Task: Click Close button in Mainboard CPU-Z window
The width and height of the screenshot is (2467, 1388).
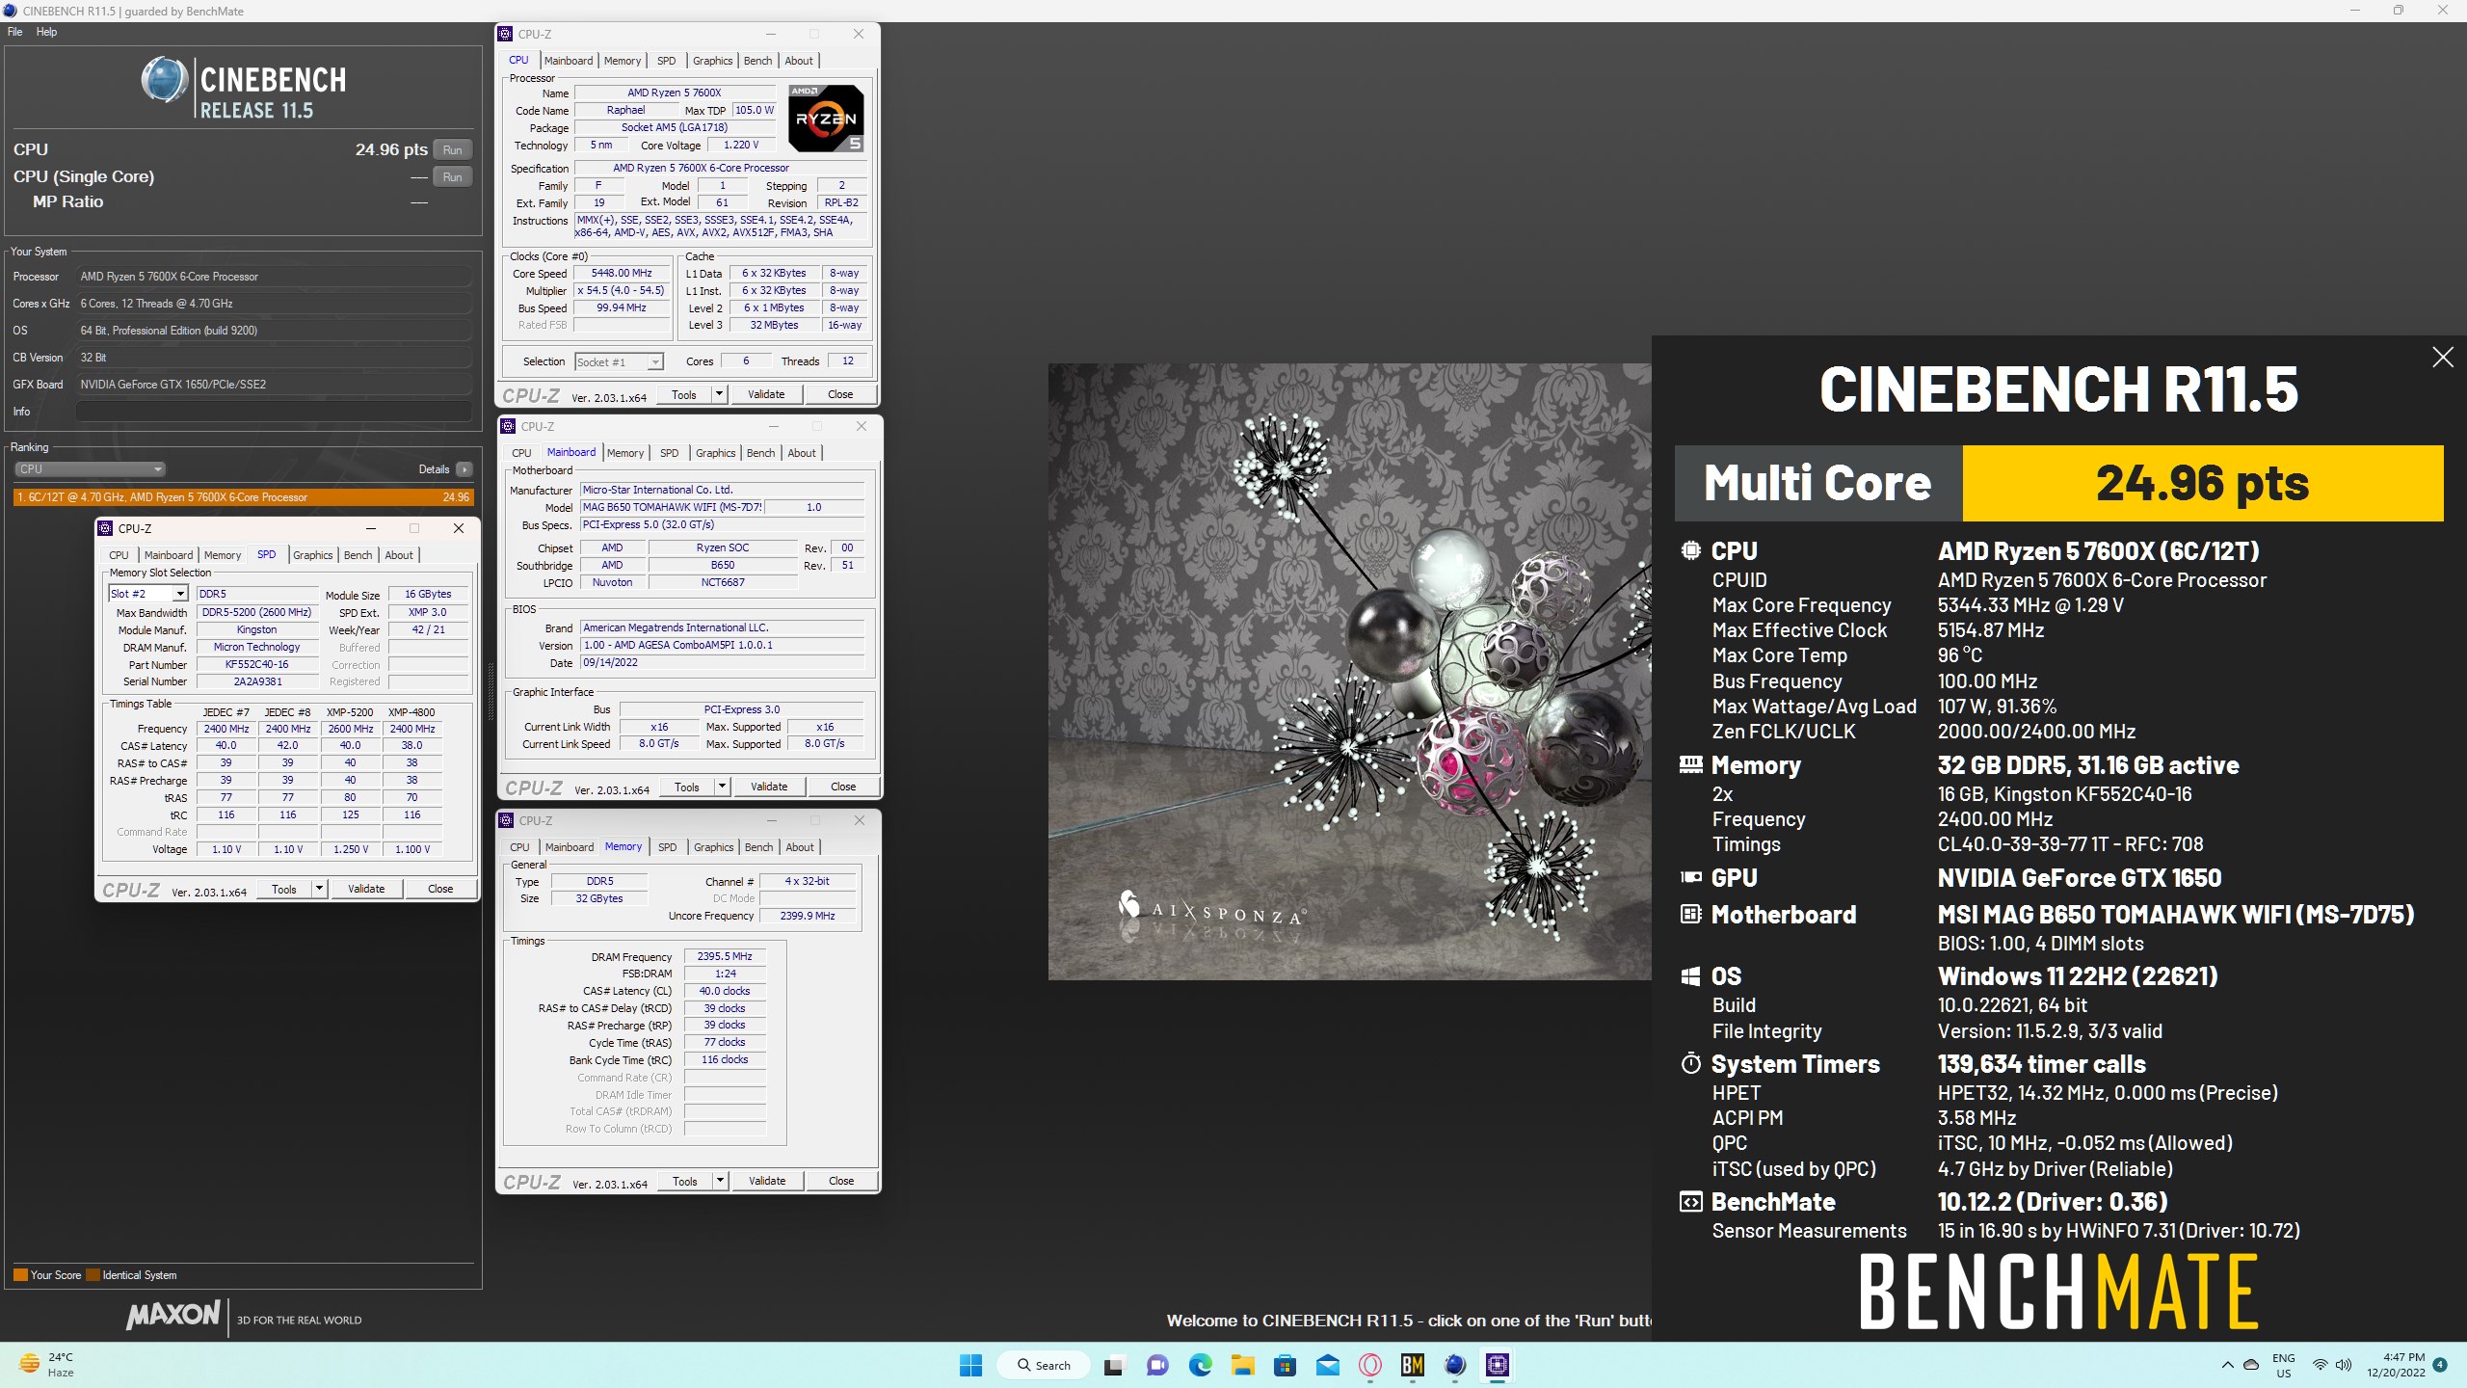Action: tap(843, 787)
